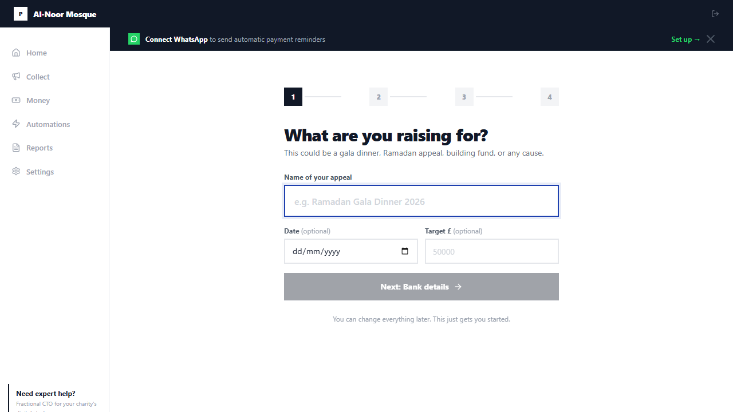Screen dimensions: 733x412
Task: Jump to step 3 of setup
Action: [464, 97]
